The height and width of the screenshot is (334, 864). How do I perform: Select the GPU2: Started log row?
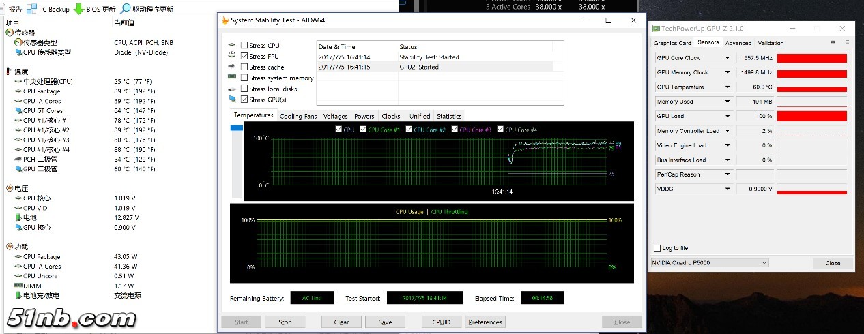[434, 67]
